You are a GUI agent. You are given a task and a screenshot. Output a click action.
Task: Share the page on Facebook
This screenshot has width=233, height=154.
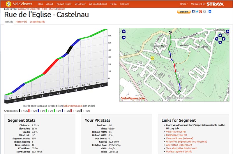[x=193, y=11]
